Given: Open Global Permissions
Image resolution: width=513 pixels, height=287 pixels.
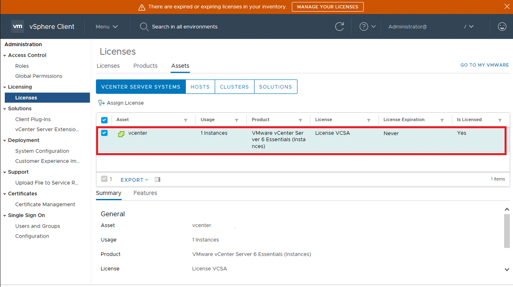Looking at the screenshot, I should click(39, 76).
